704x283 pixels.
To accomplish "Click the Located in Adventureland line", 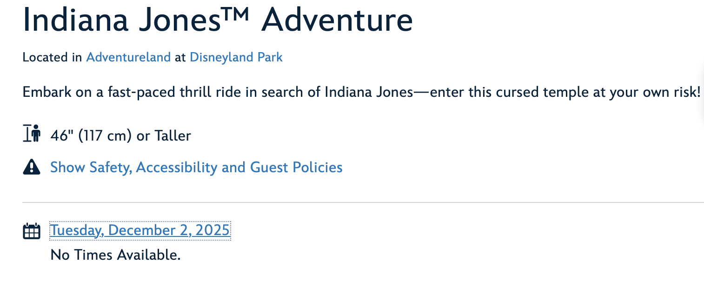I will tap(152, 57).
